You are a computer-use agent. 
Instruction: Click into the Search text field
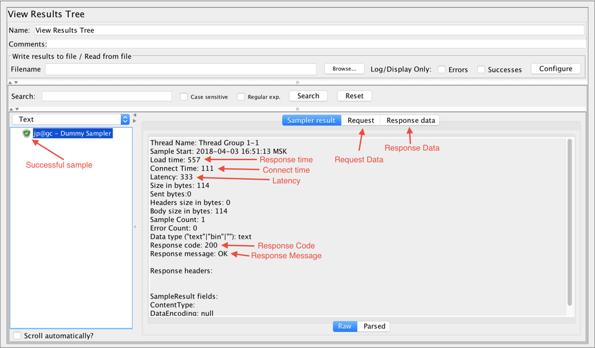[x=107, y=97]
